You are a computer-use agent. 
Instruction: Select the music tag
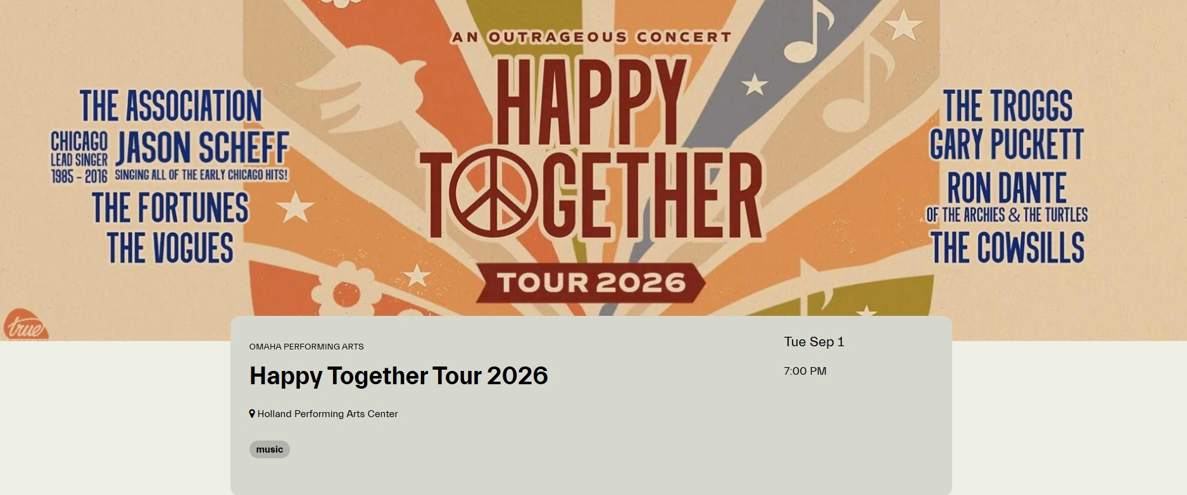point(270,449)
